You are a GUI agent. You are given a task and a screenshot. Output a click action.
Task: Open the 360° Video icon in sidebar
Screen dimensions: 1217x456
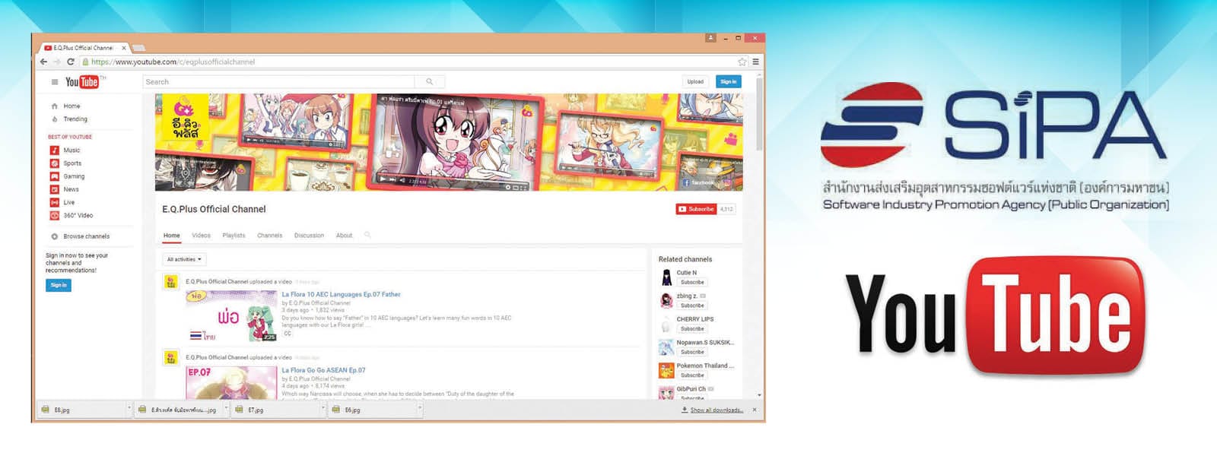(x=55, y=215)
